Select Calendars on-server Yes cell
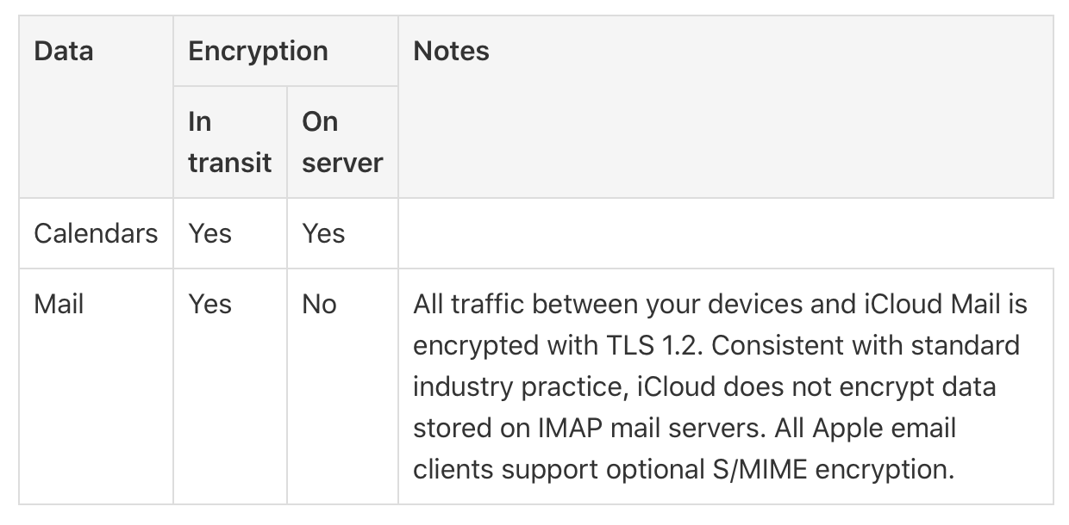Screen dimensions: 1069x525 coord(323,233)
